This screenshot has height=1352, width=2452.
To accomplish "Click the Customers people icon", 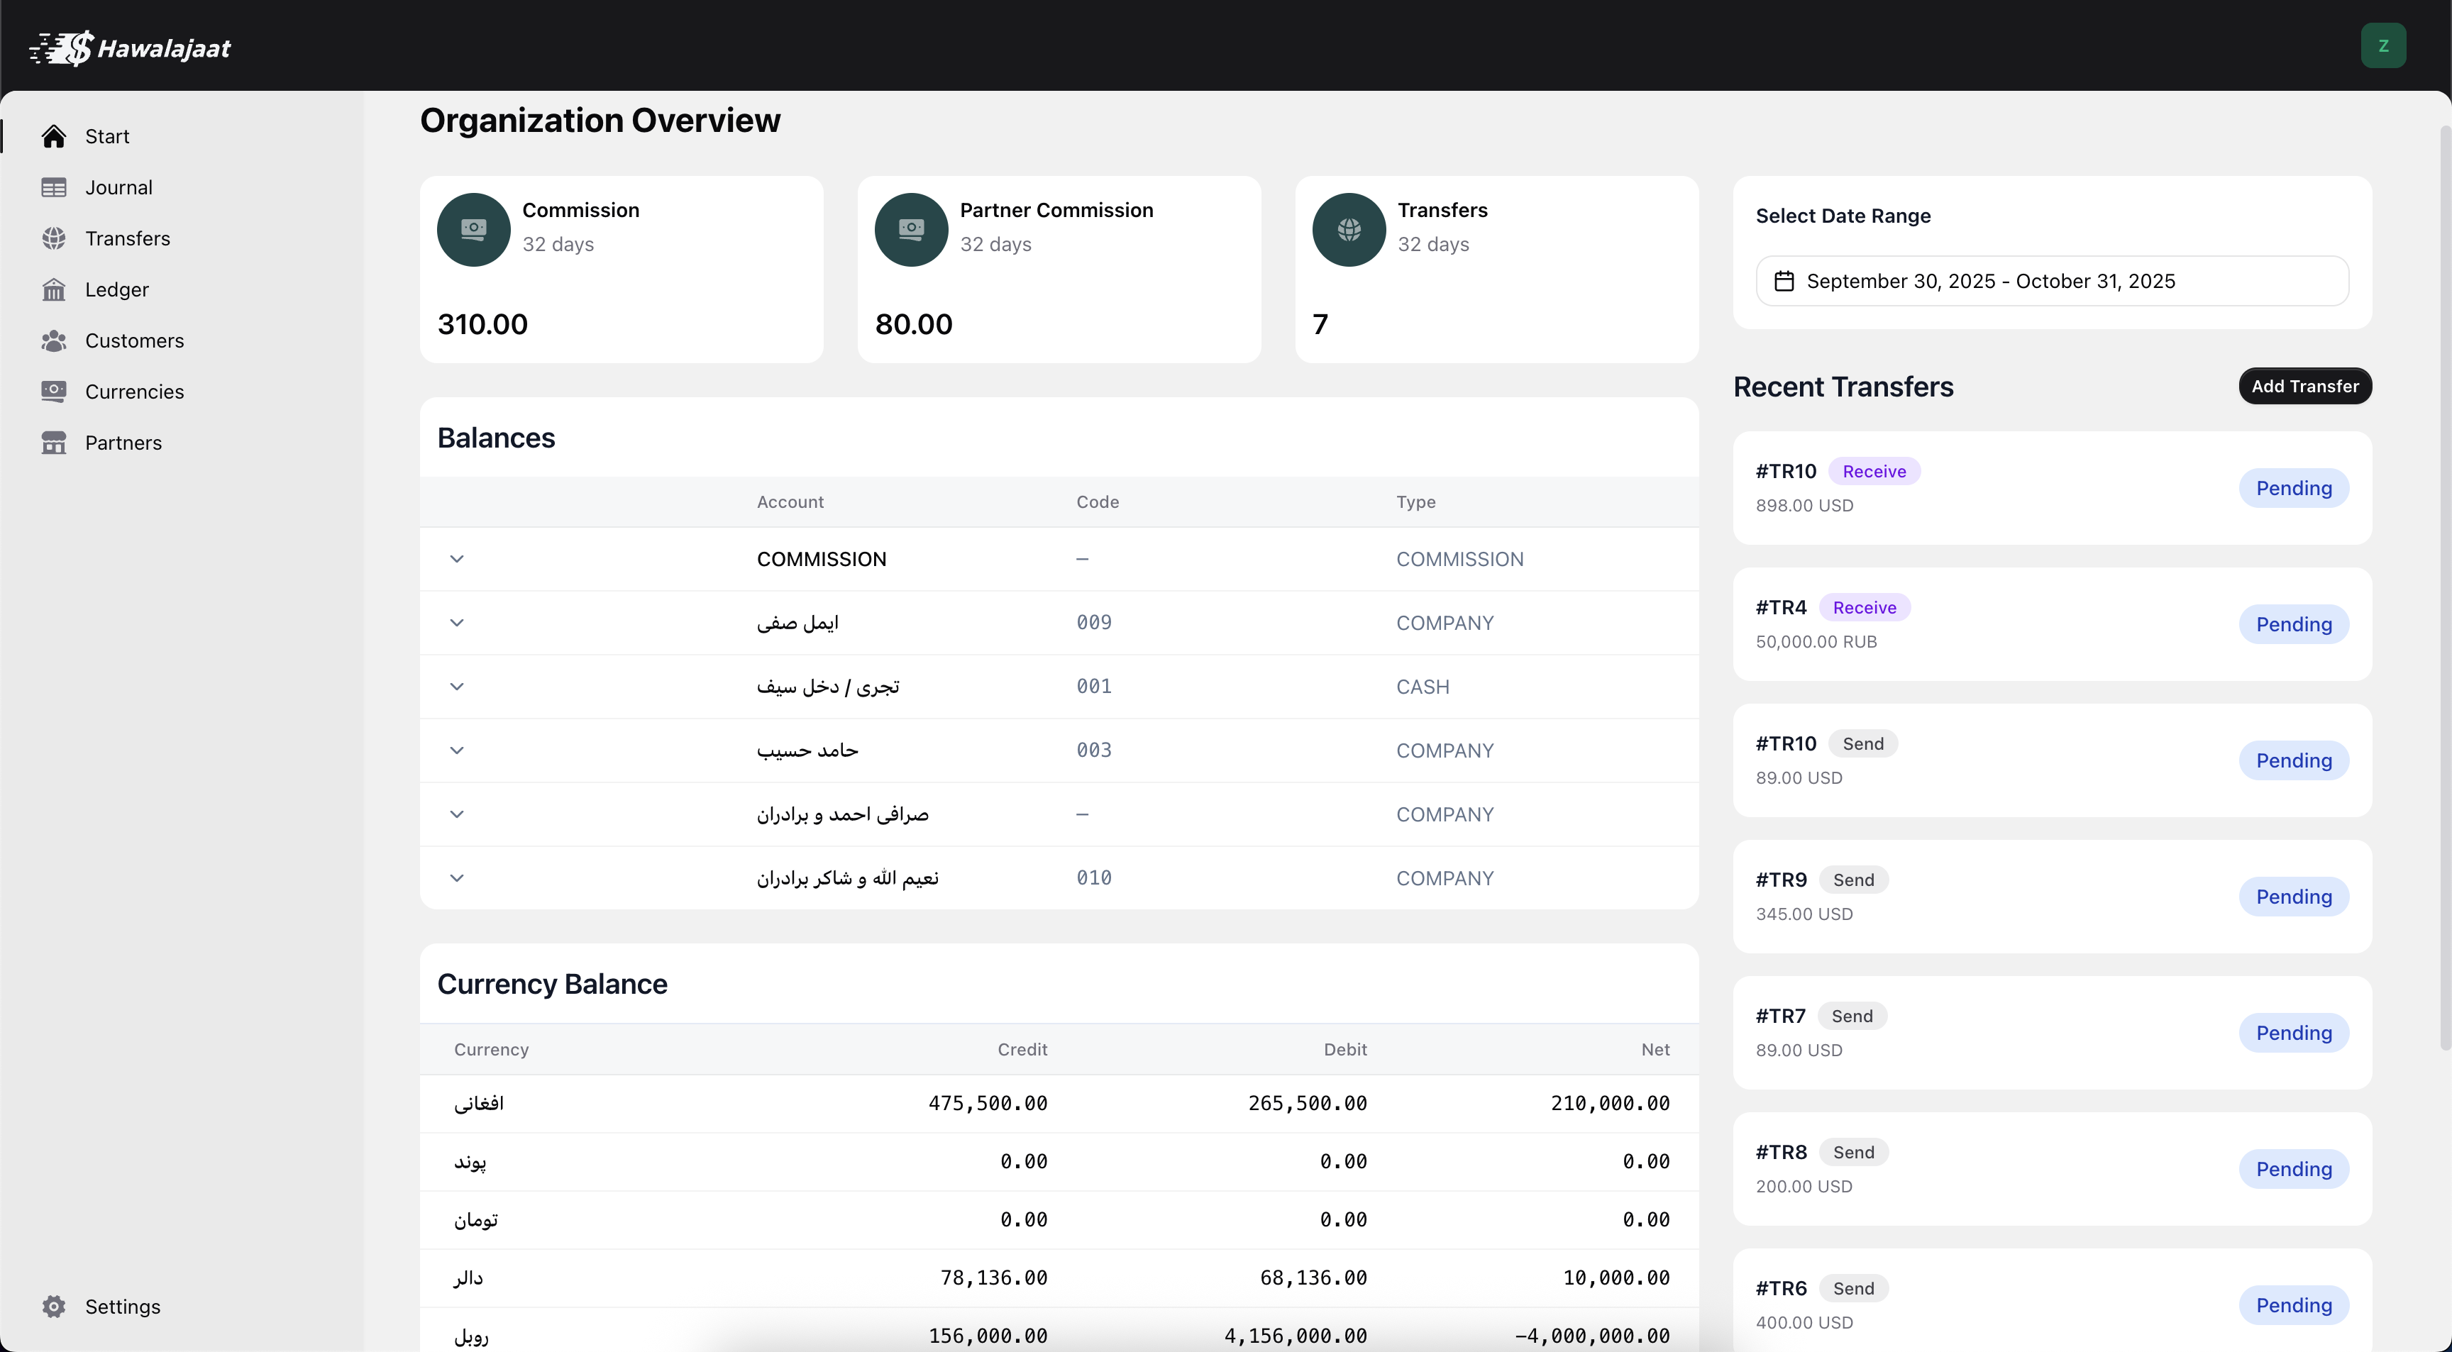I will (53, 340).
